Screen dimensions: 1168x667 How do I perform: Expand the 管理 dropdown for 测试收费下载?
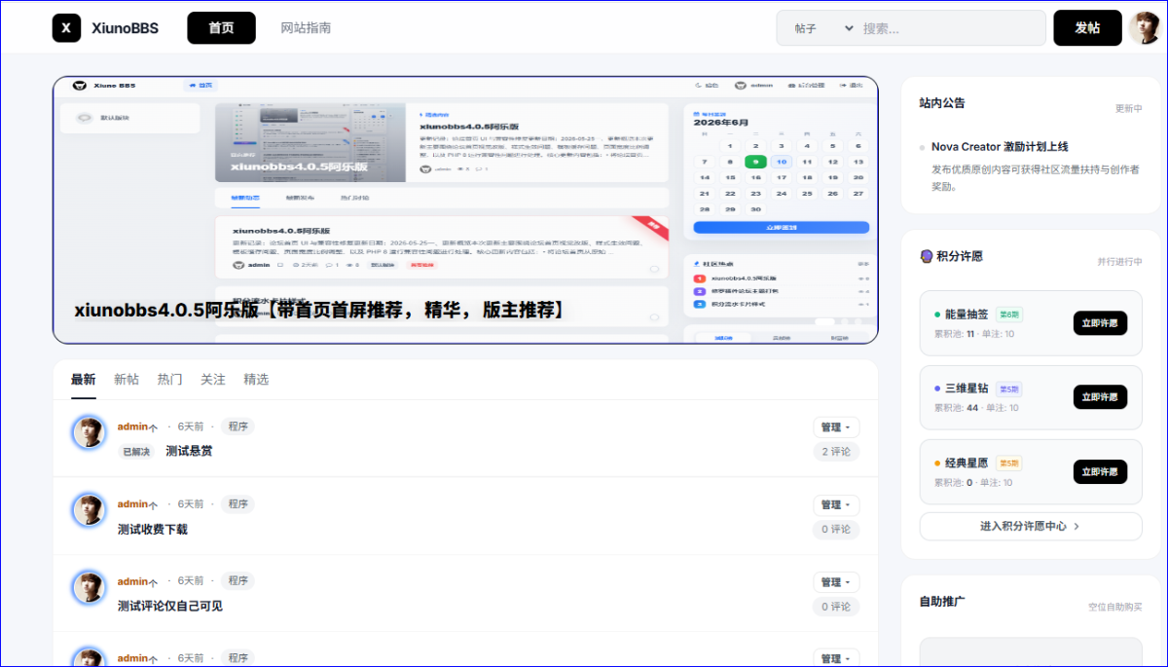[x=836, y=505]
